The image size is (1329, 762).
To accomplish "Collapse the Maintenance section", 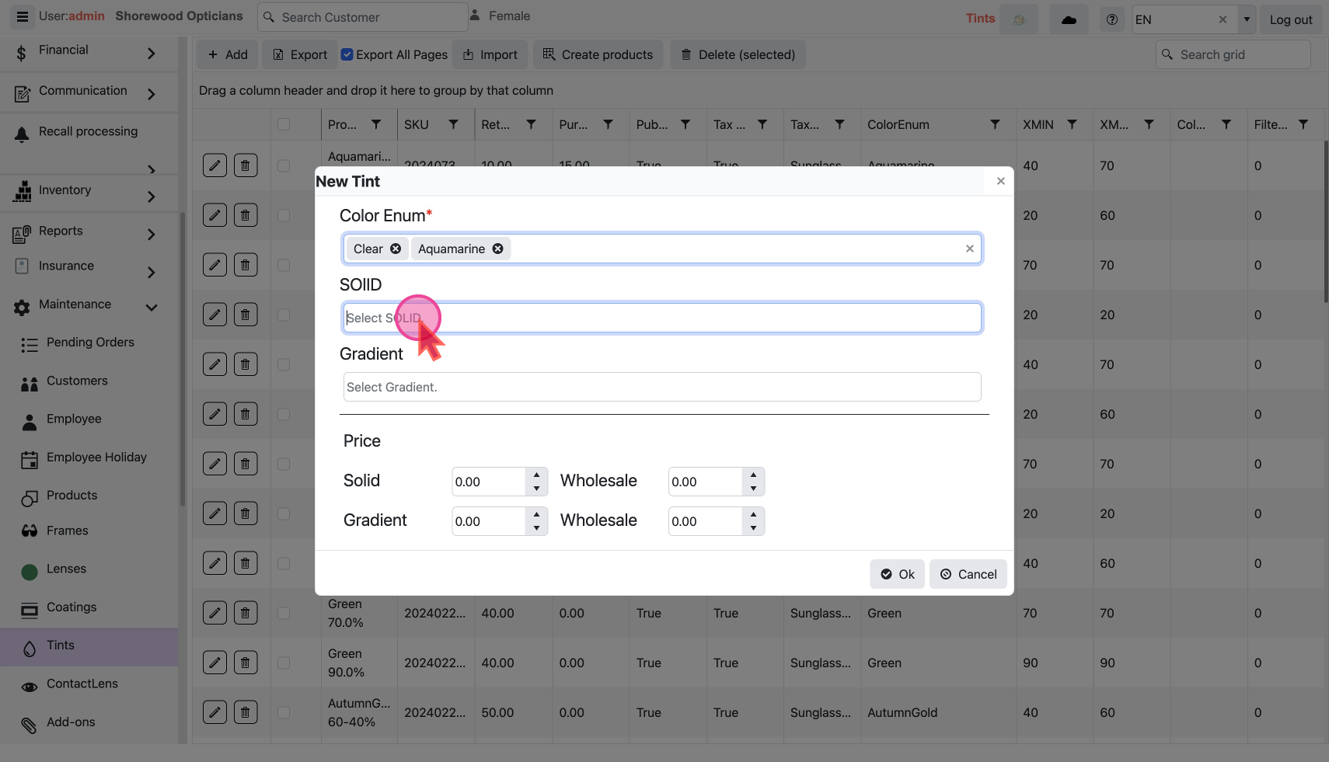I will coord(151,308).
